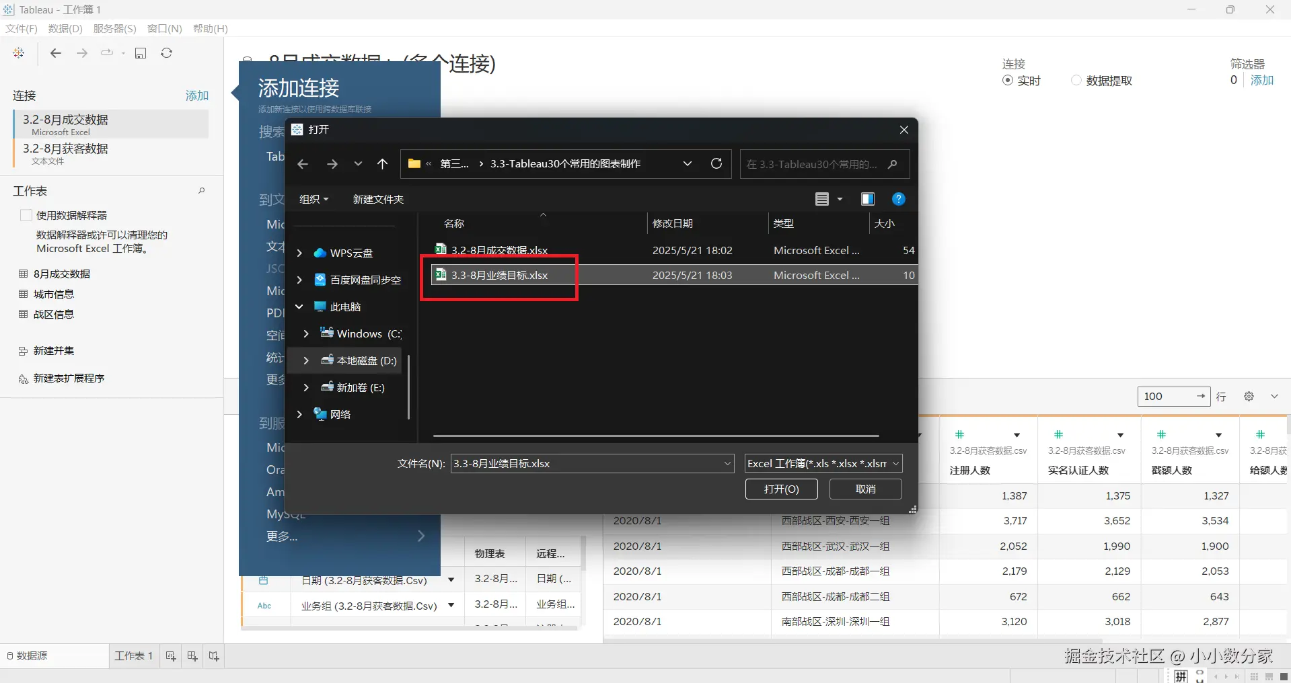The height and width of the screenshot is (683, 1291).
Task: Go forward using the Open dialog's forward arrow
Action: click(332, 164)
